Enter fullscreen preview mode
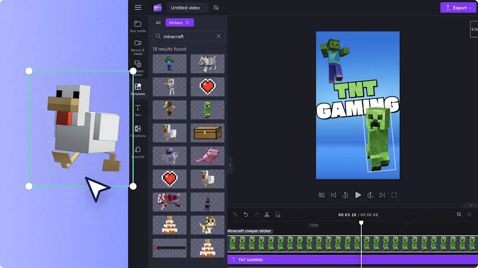This screenshot has width=478, height=268. (394, 195)
